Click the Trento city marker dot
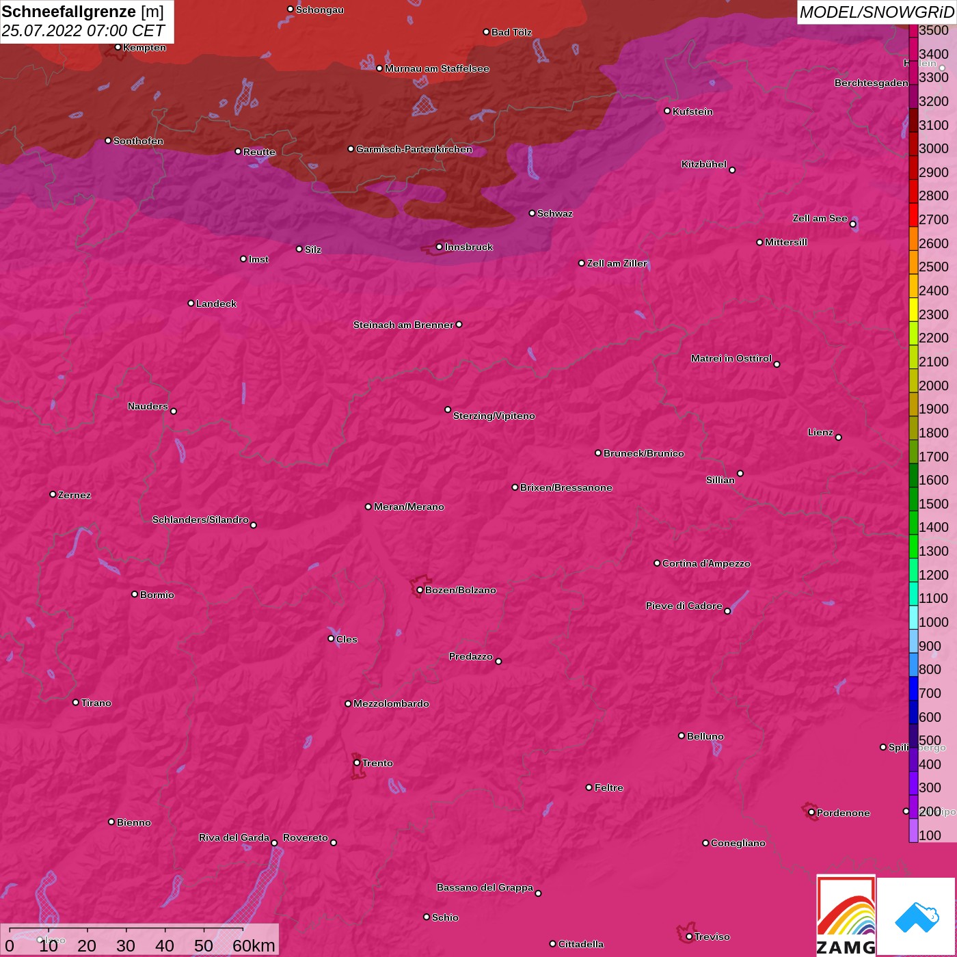This screenshot has height=957, width=957. [x=357, y=763]
